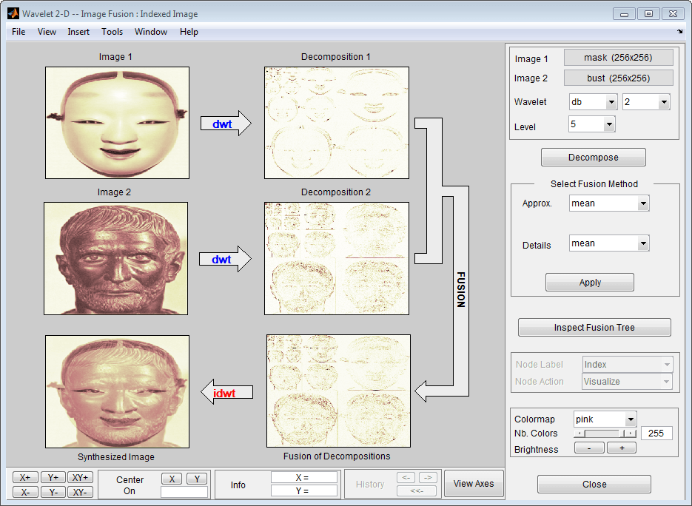Click the Apply button
This screenshot has width=692, height=506.
(x=590, y=283)
